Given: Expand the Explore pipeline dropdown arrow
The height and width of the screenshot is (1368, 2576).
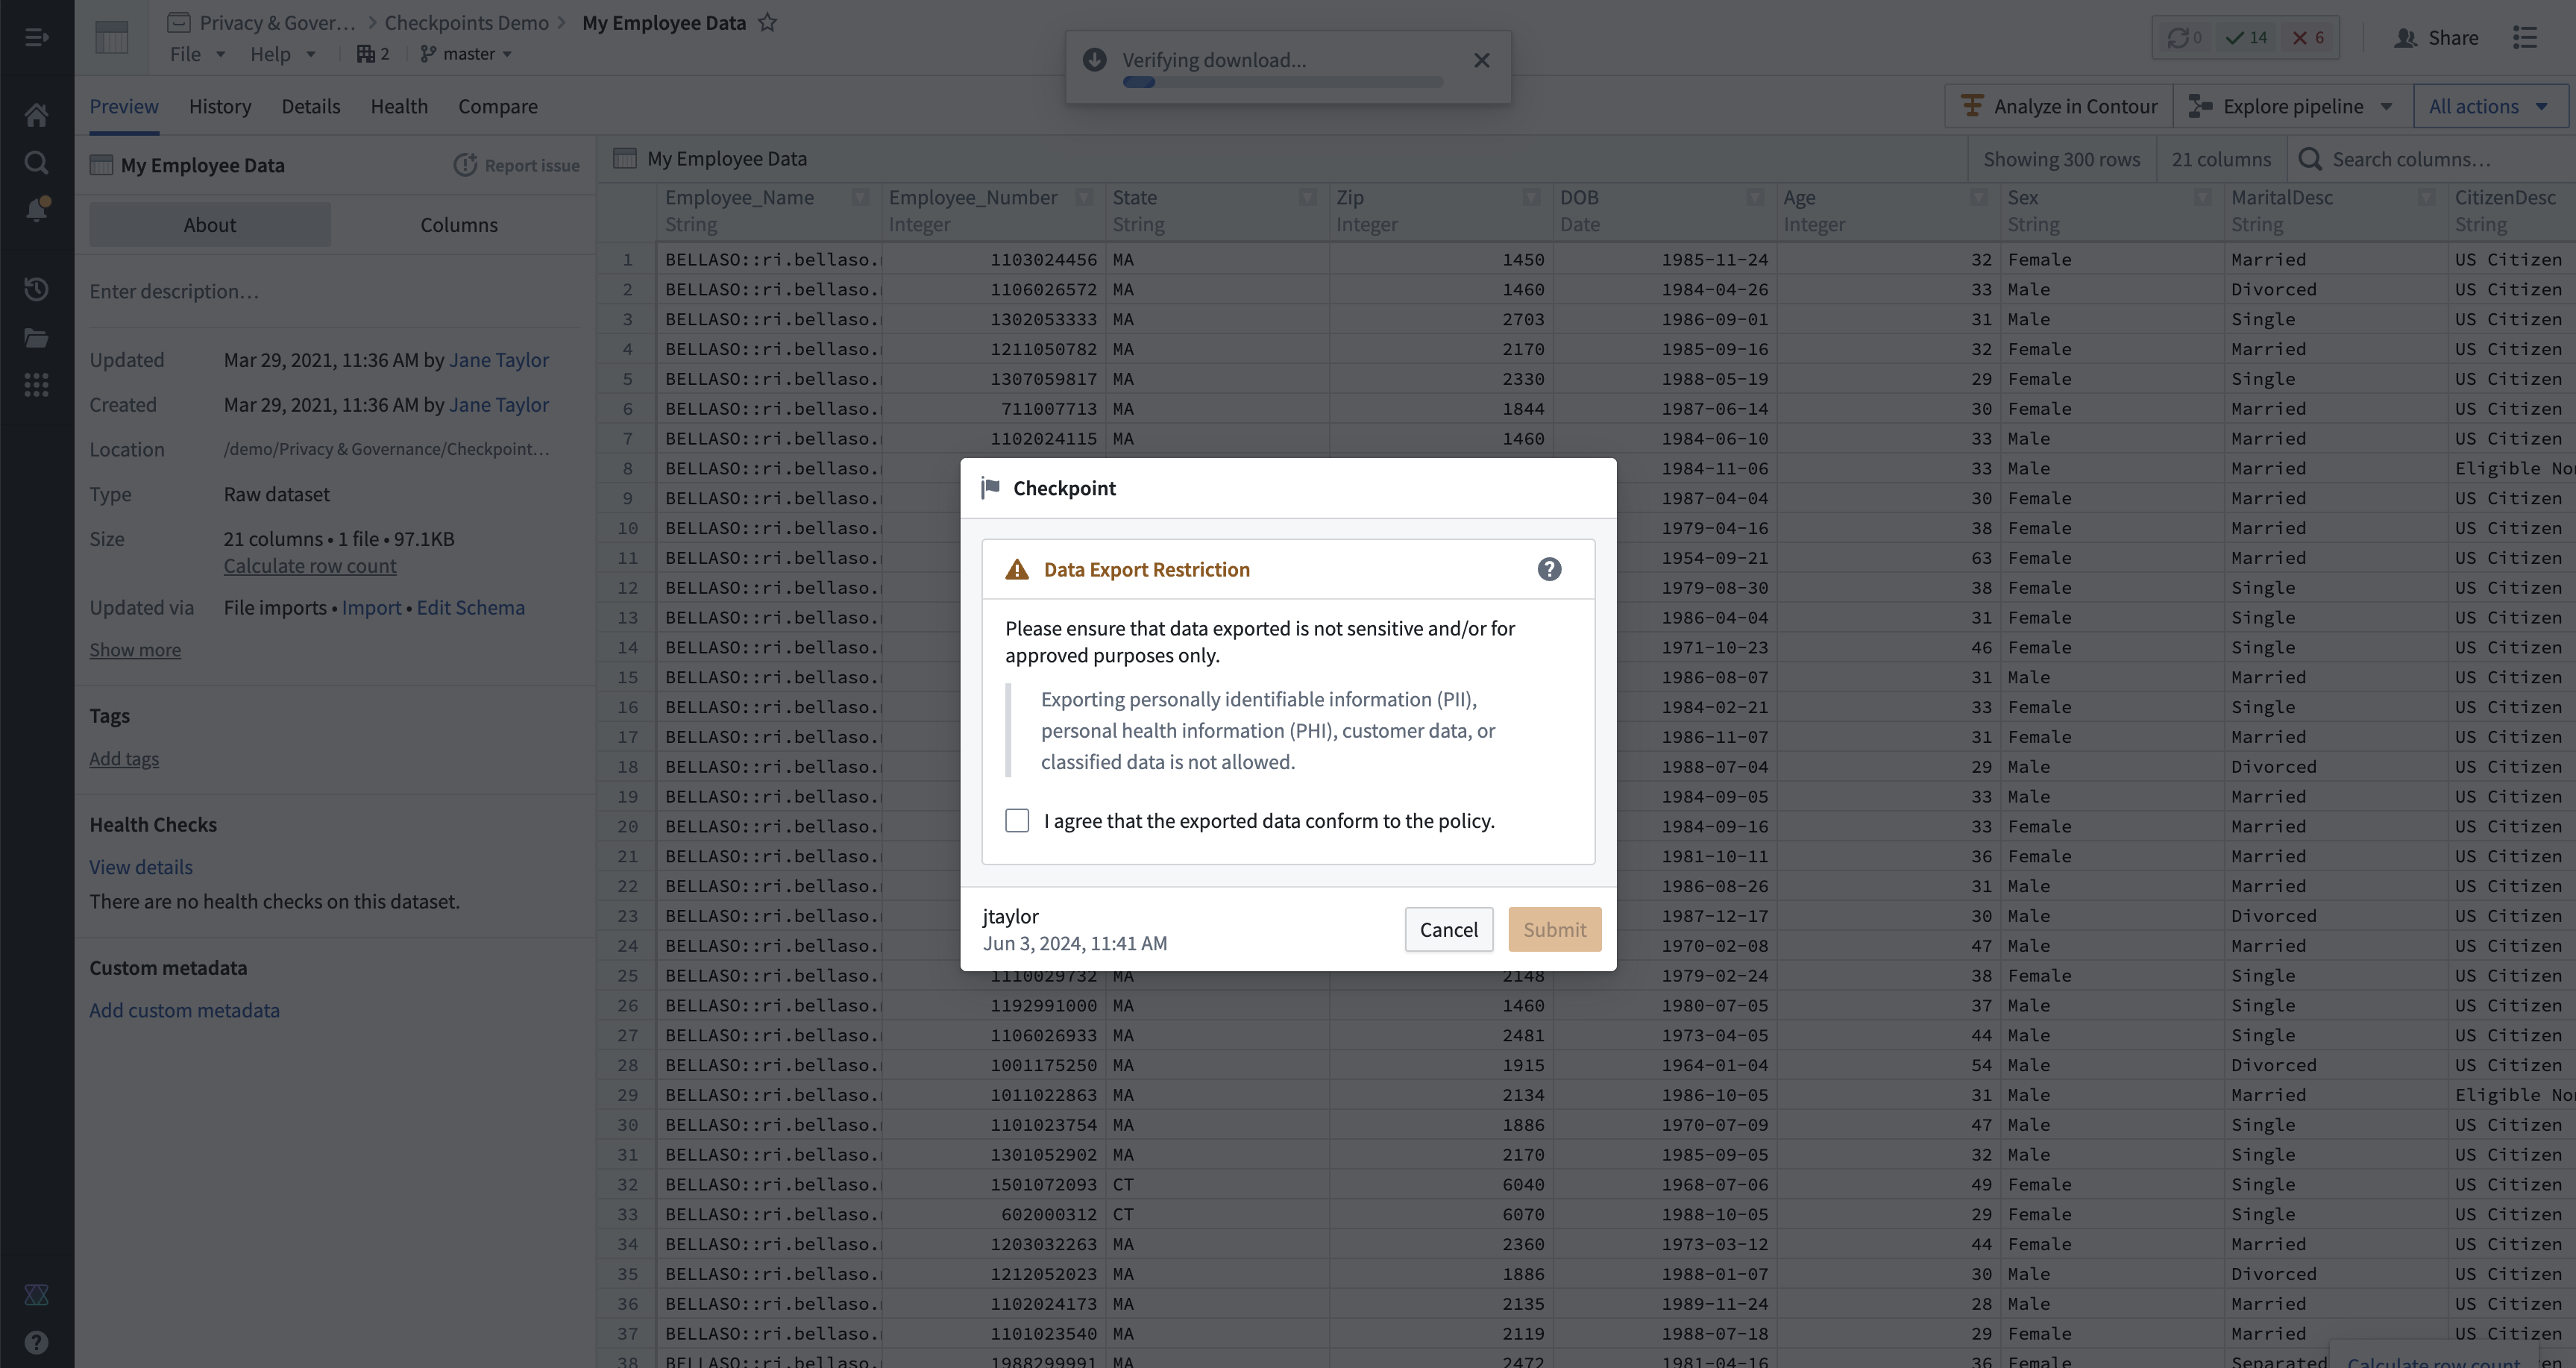Looking at the screenshot, I should (x=2386, y=106).
